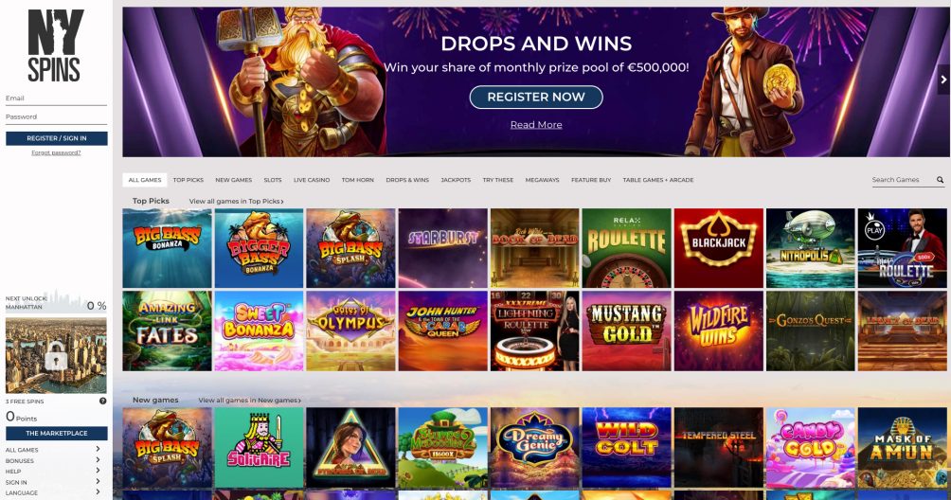
Task: Follow the Forgot password link
Action: [x=56, y=152]
